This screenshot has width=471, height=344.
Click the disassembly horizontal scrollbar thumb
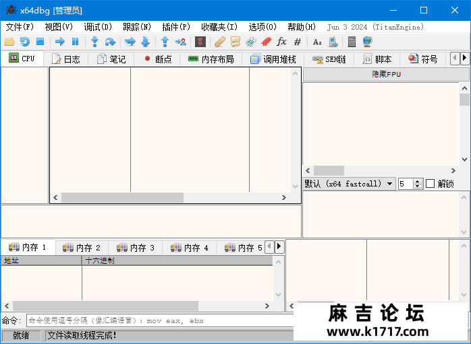click(x=122, y=197)
